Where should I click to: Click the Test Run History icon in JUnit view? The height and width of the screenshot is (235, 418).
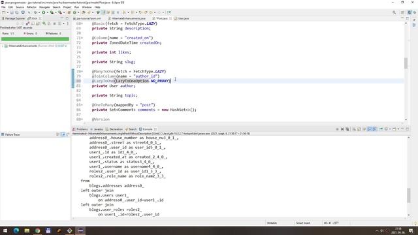pyautogui.click(x=59, y=23)
